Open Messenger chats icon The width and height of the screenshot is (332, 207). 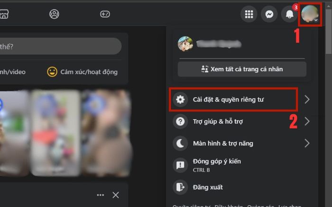(x=269, y=14)
